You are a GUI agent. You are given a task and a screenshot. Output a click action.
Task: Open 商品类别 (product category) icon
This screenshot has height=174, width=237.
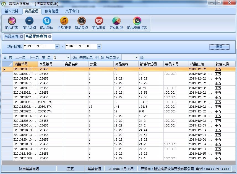coord(29,23)
